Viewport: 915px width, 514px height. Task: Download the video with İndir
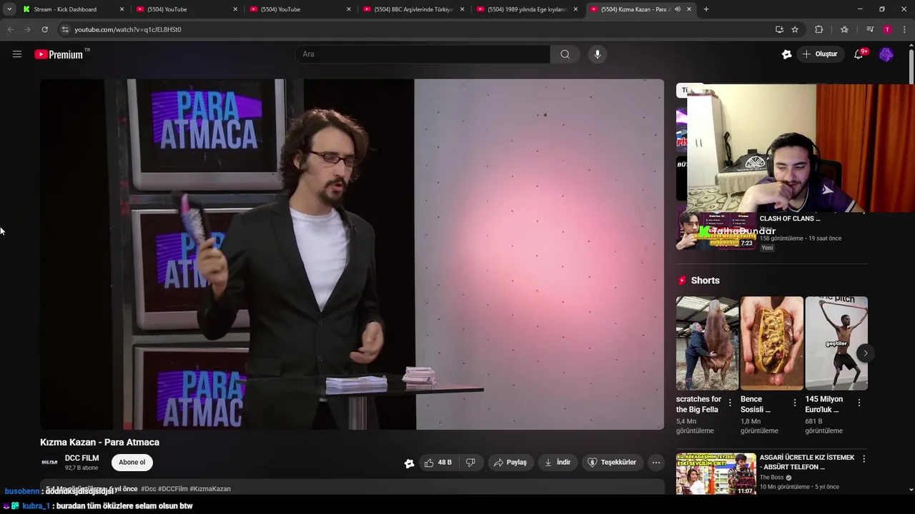pos(558,463)
